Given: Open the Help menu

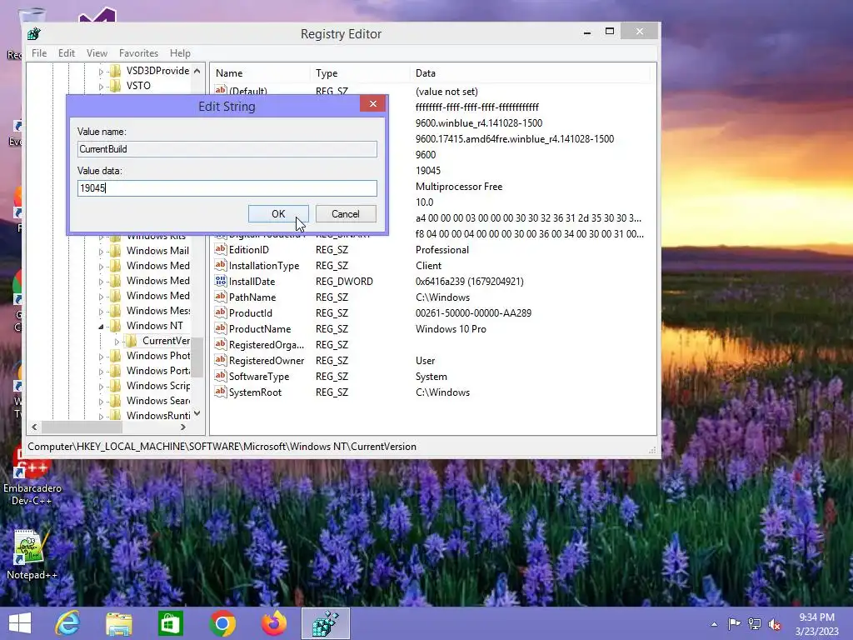Looking at the screenshot, I should (x=180, y=52).
